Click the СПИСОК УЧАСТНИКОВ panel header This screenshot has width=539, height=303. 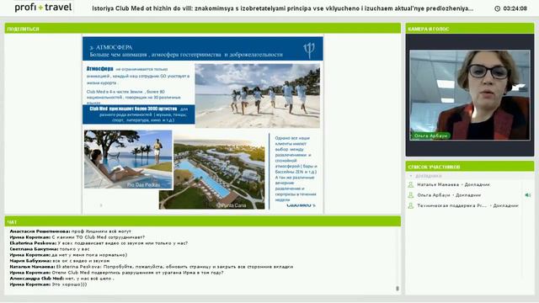470,167
